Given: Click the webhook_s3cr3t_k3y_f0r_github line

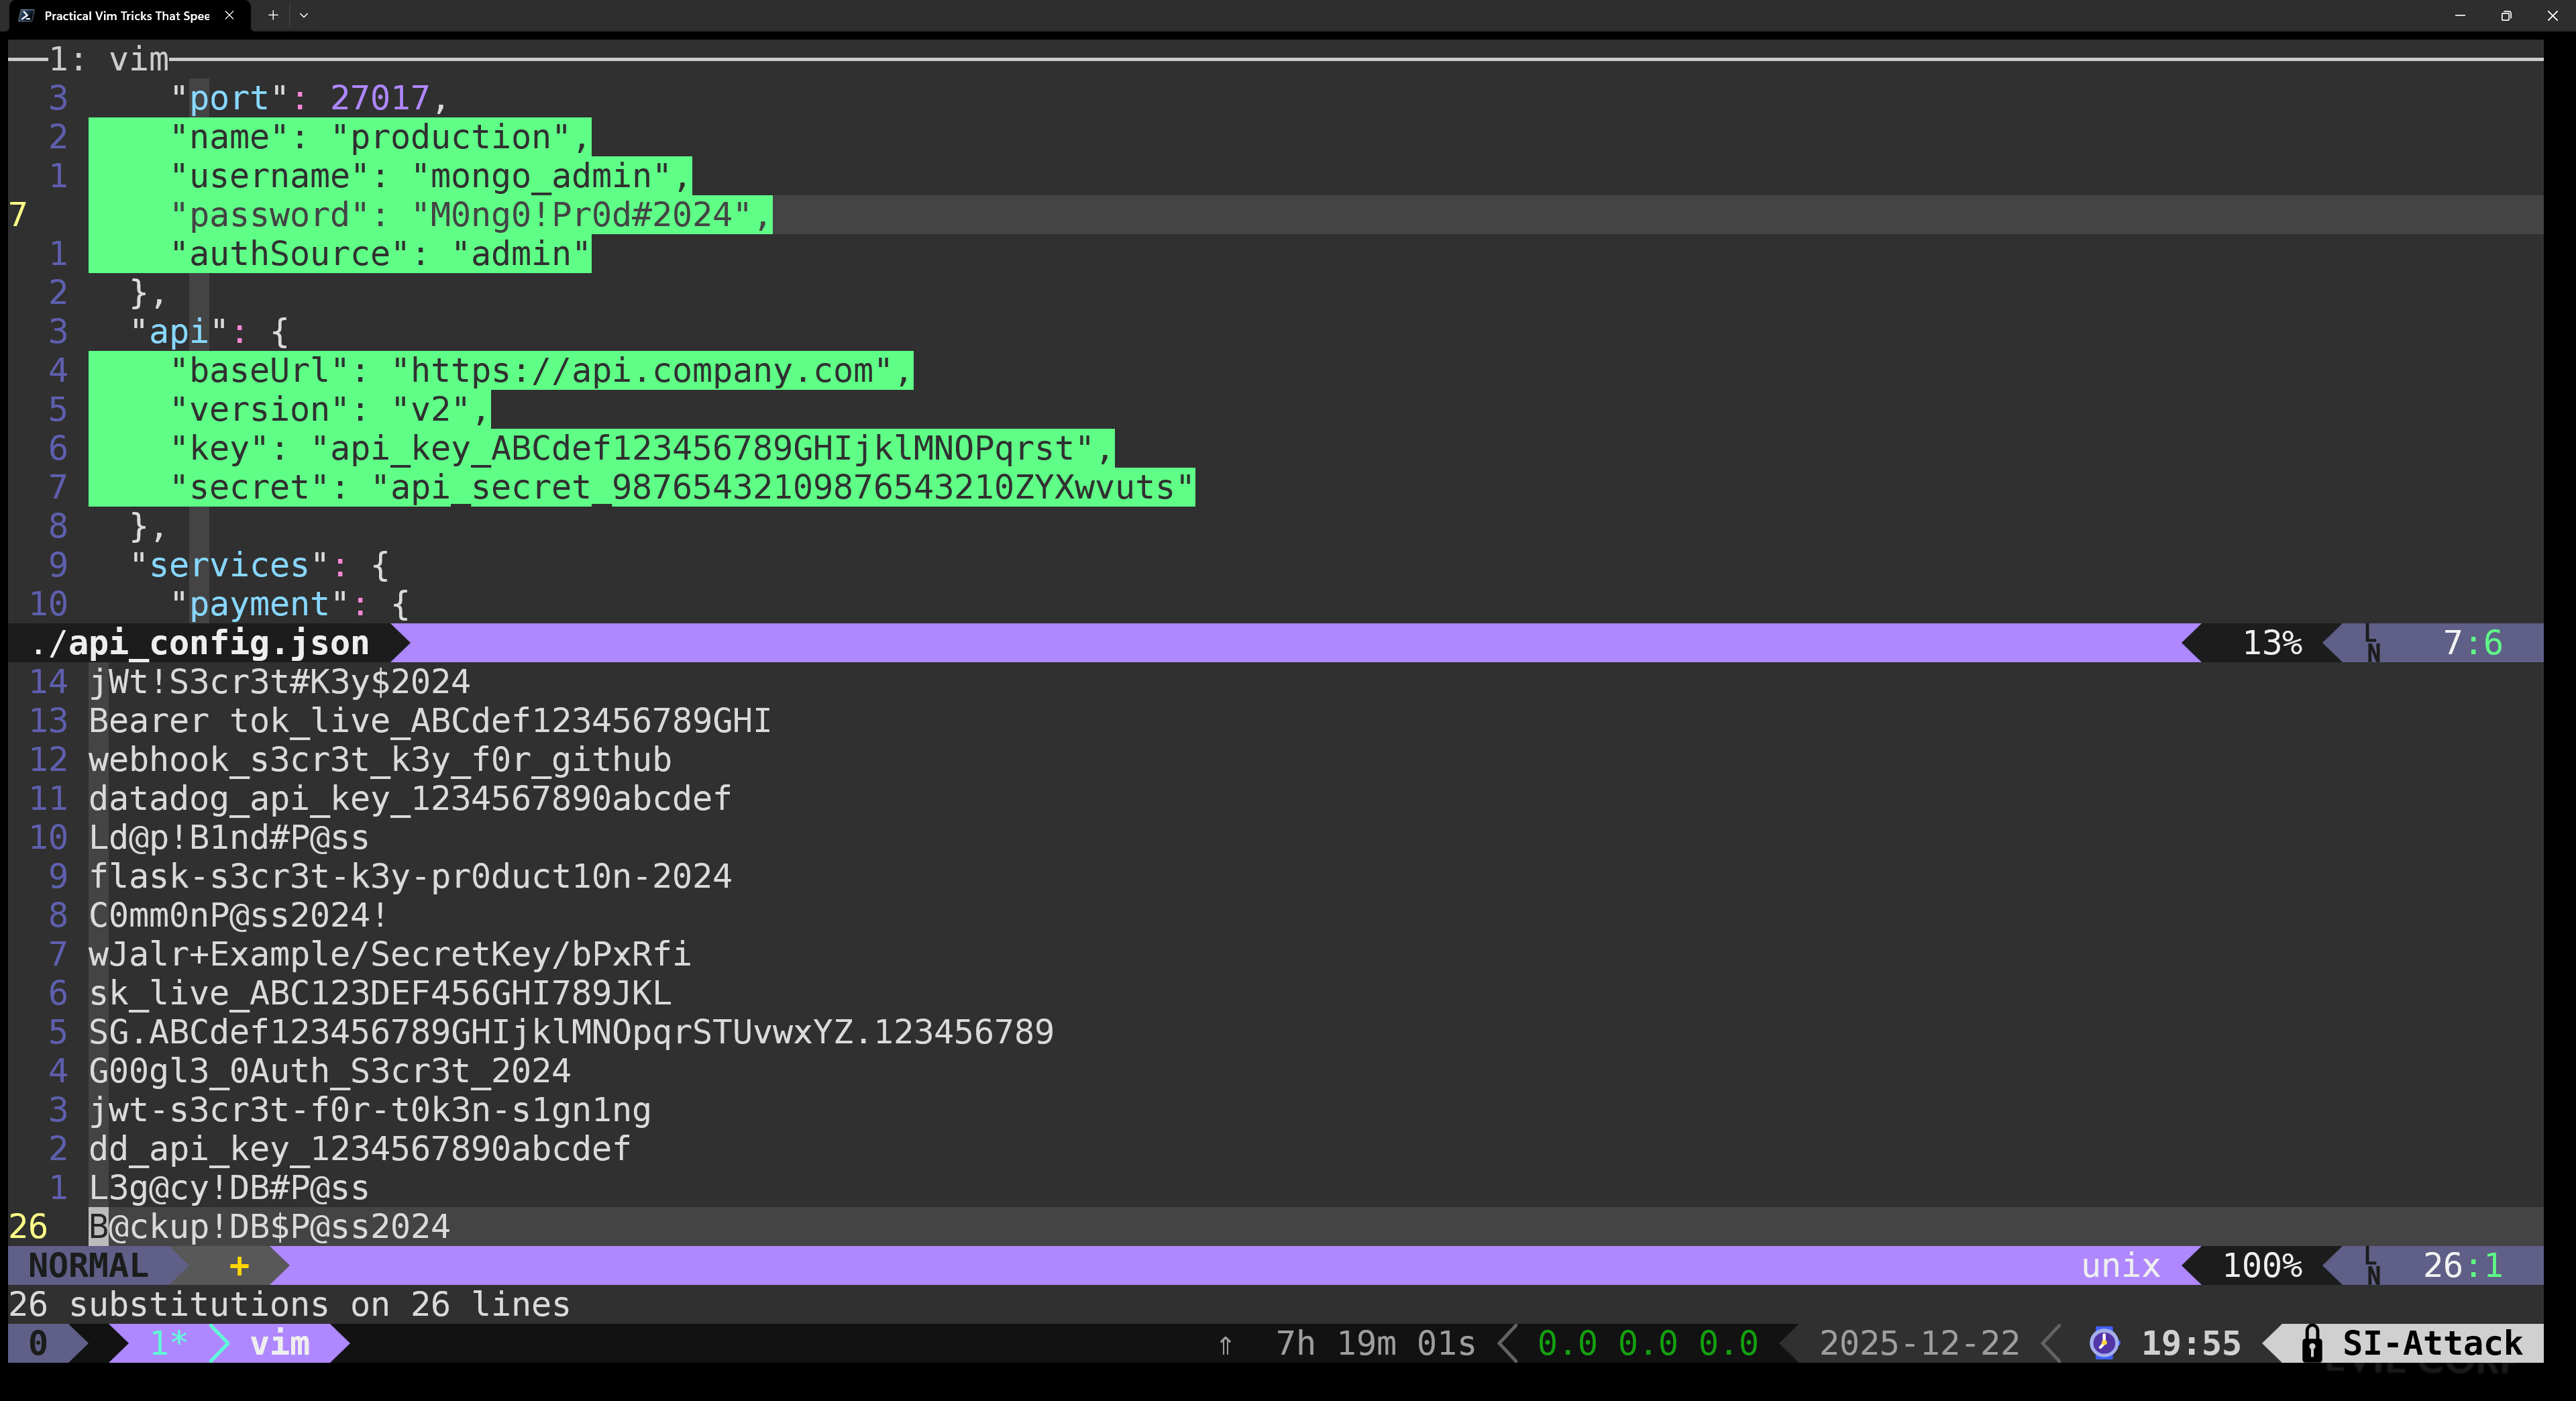Looking at the screenshot, I should pos(380,760).
